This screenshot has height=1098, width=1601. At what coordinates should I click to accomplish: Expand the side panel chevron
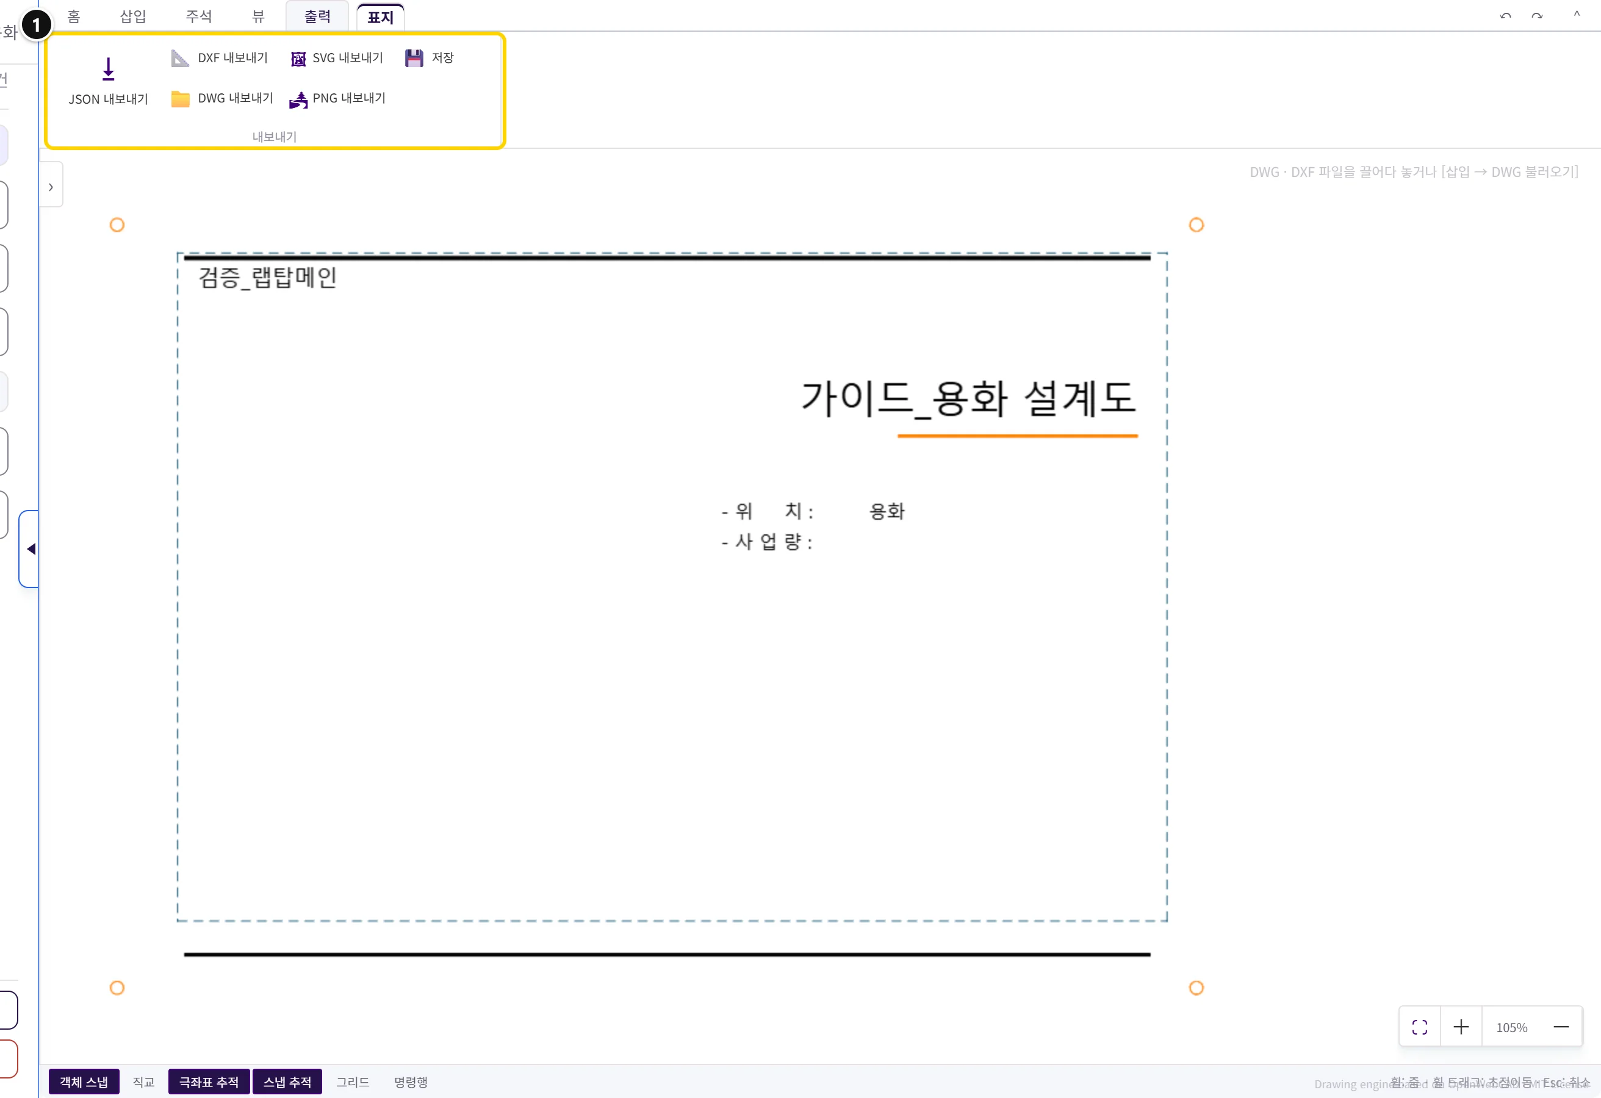point(51,187)
